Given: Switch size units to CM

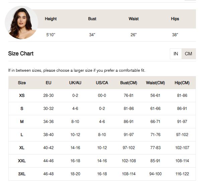Looking at the screenshot, I should [189, 54].
